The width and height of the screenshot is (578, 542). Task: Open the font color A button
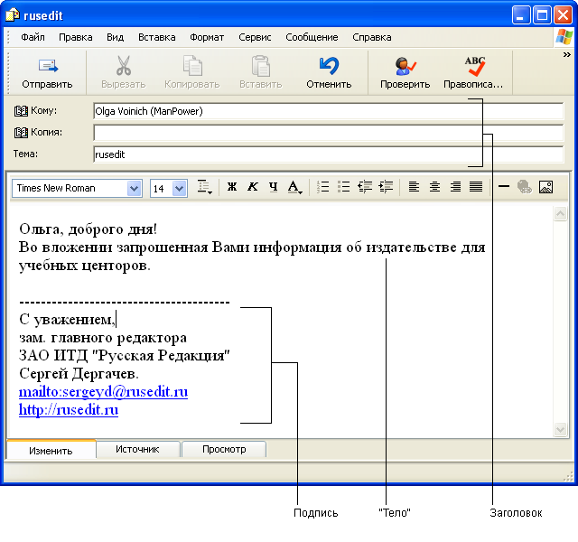294,187
